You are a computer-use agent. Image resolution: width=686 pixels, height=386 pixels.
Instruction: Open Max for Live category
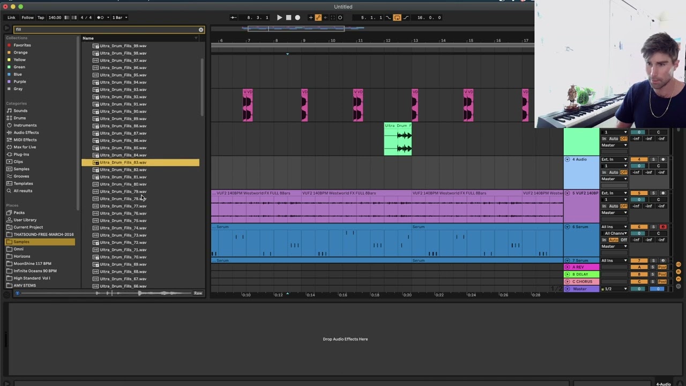25,147
